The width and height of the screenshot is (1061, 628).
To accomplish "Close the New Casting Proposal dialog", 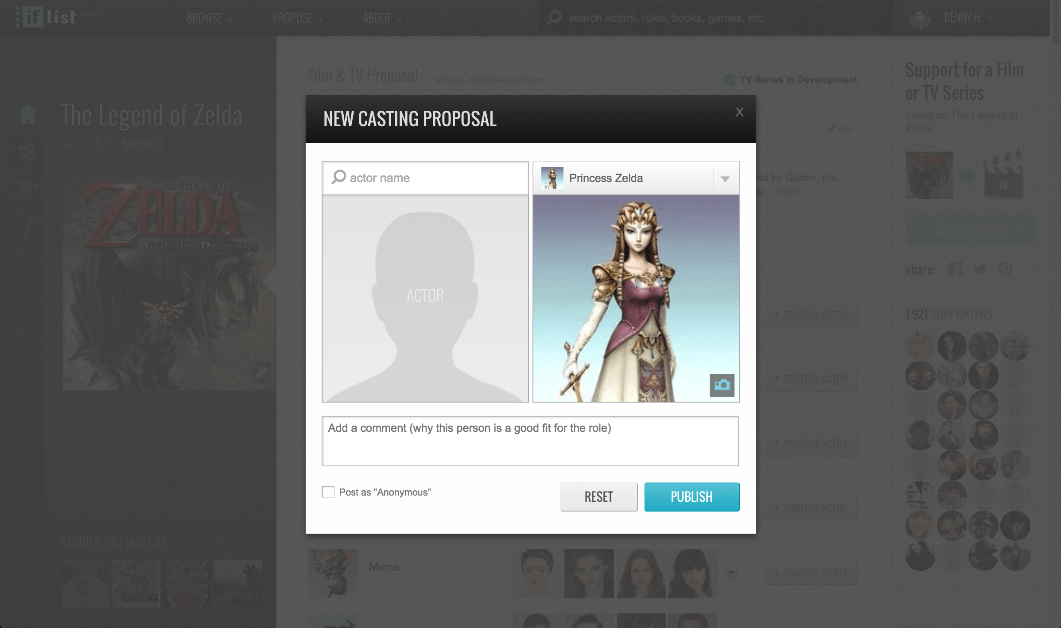I will pyautogui.click(x=739, y=112).
